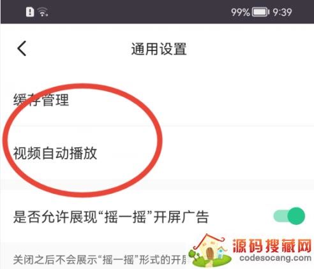Tap the 通用设置 page title
The width and height of the screenshot is (314, 269).
pos(159,49)
